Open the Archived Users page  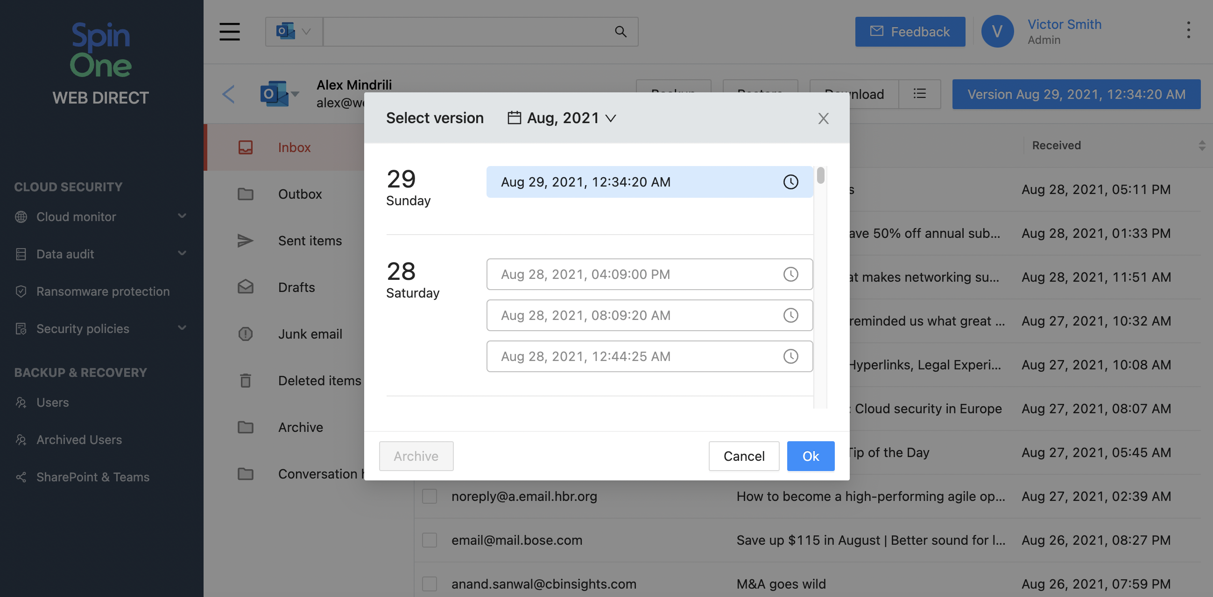click(78, 439)
